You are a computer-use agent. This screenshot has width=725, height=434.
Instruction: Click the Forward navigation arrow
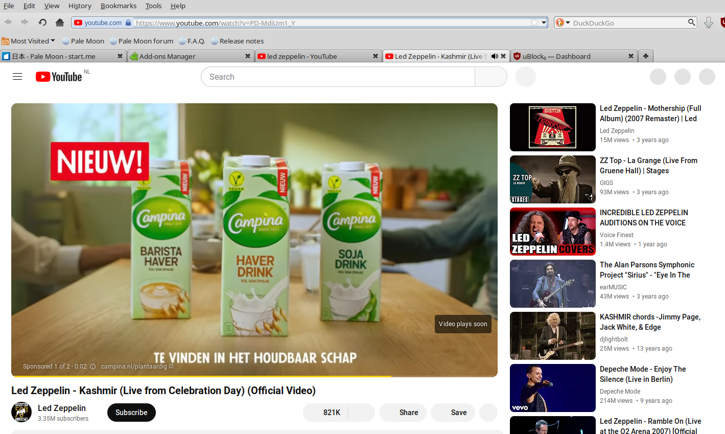point(25,22)
